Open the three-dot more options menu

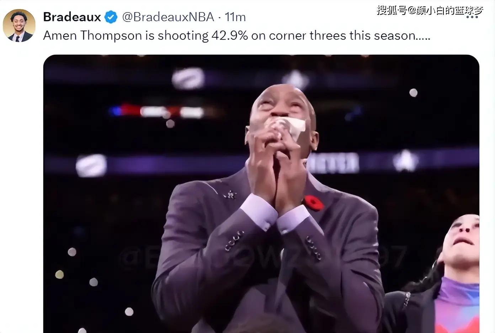coord(472,17)
